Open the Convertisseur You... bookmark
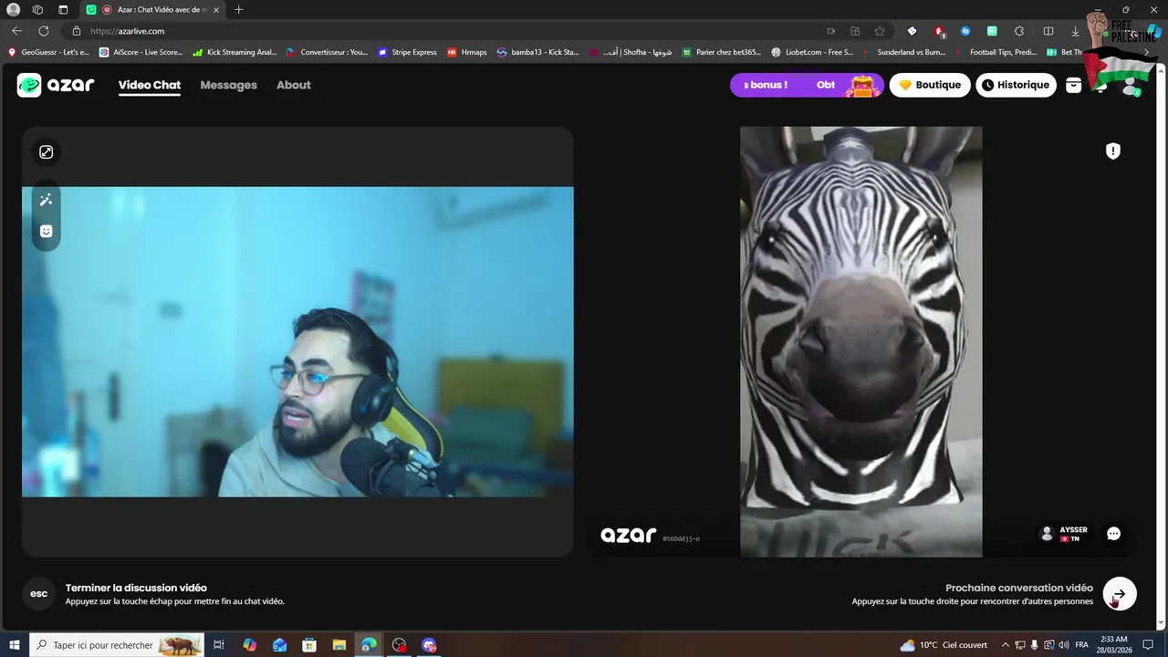Screen dimensions: 1168x657 pos(327,52)
